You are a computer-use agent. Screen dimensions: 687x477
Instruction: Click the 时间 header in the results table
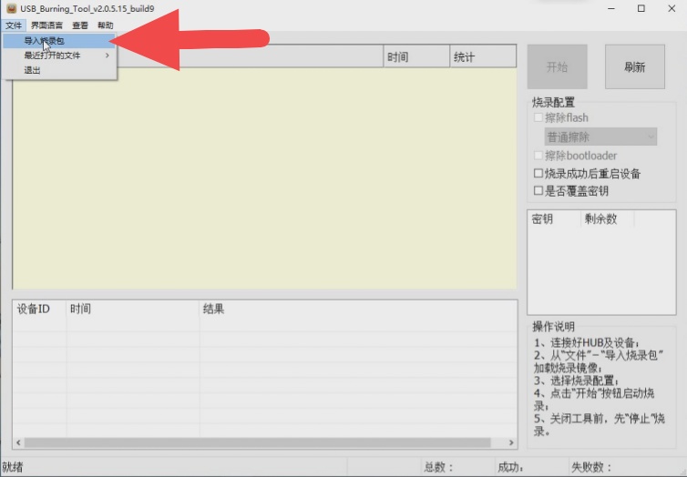coord(133,309)
